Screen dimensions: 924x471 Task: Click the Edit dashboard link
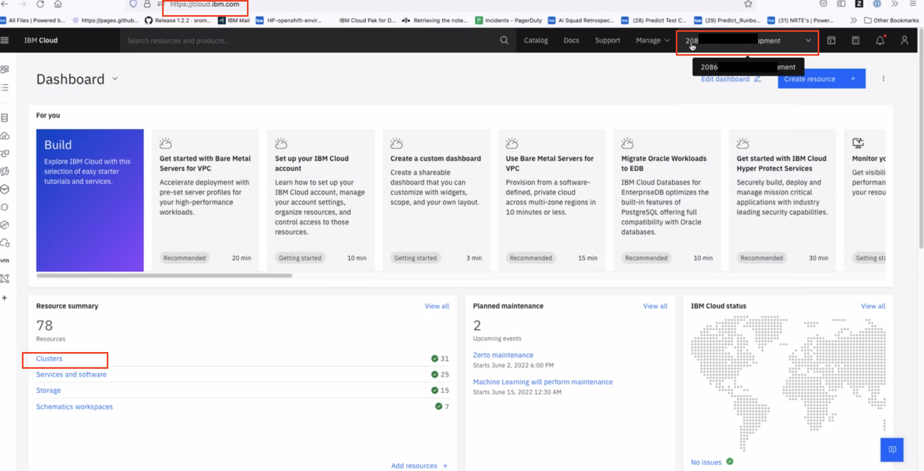tap(725, 79)
